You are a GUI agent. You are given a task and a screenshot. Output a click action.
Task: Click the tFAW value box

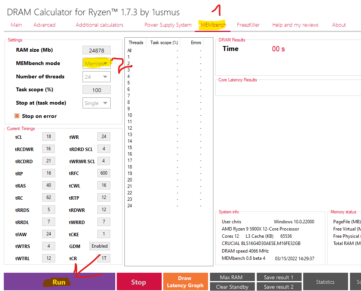[49, 234]
